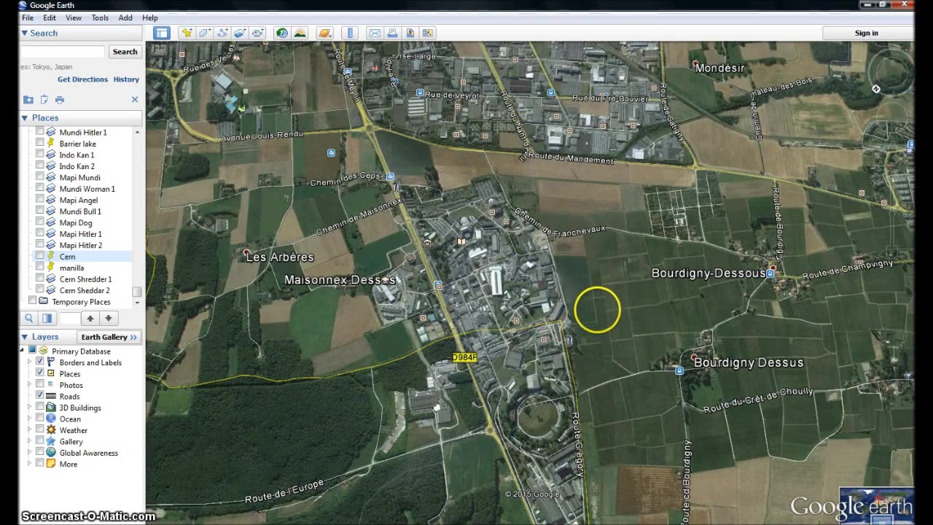This screenshot has width=933, height=525.
Task: Save the current image
Action: 410,33
